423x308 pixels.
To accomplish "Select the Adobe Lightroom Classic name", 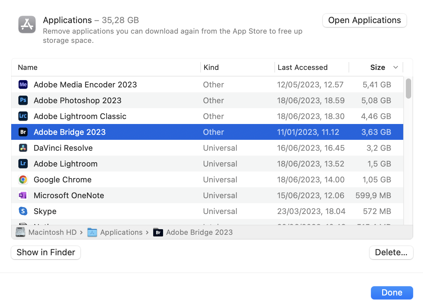I will pyautogui.click(x=80, y=116).
